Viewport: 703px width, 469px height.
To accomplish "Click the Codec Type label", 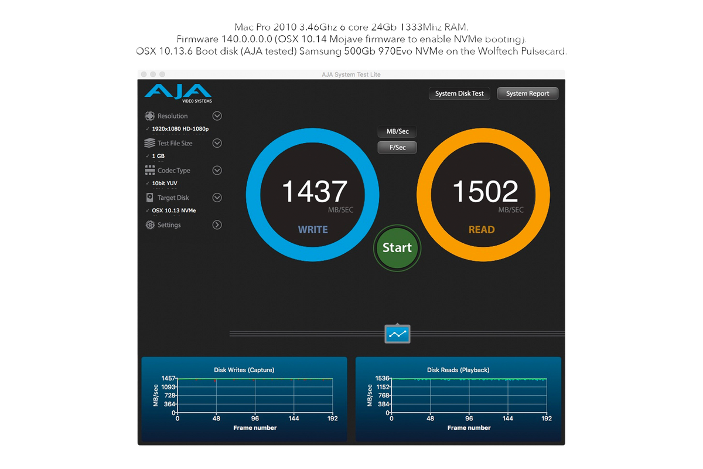I will pos(174,171).
